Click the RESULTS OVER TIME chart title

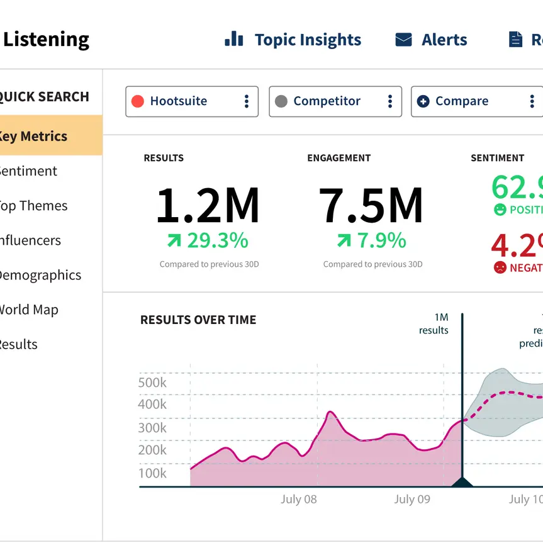(198, 320)
